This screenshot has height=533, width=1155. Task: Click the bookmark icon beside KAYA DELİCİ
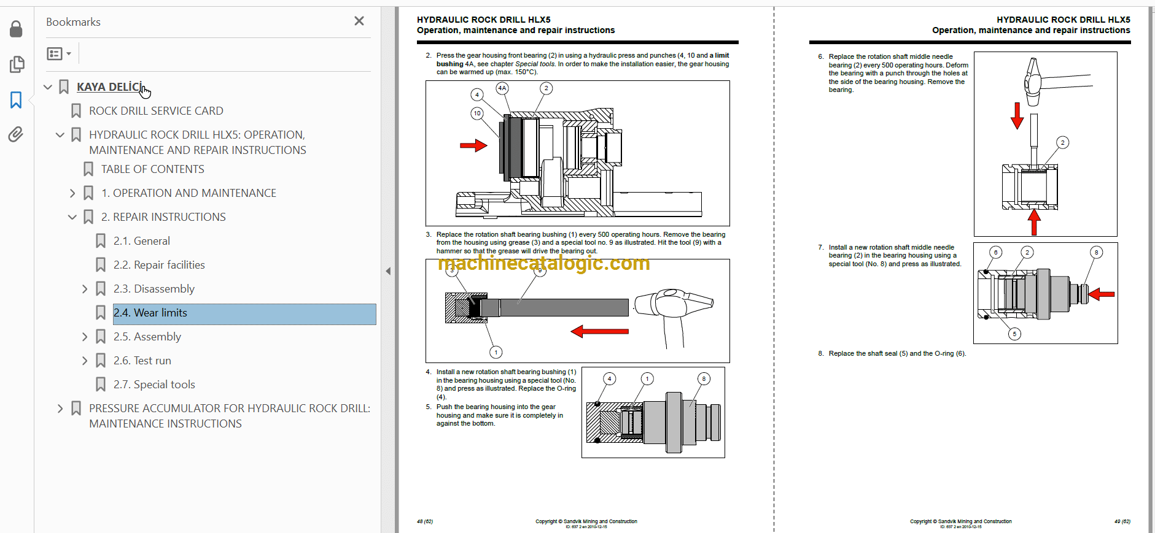pyautogui.click(x=64, y=87)
